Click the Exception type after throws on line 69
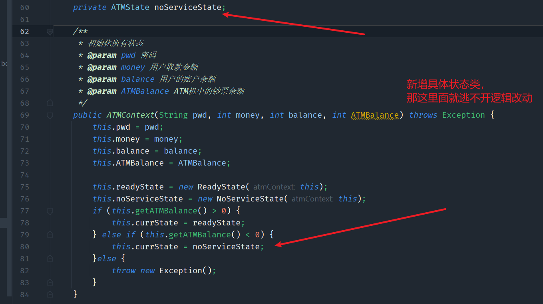The image size is (543, 304). click(463, 115)
